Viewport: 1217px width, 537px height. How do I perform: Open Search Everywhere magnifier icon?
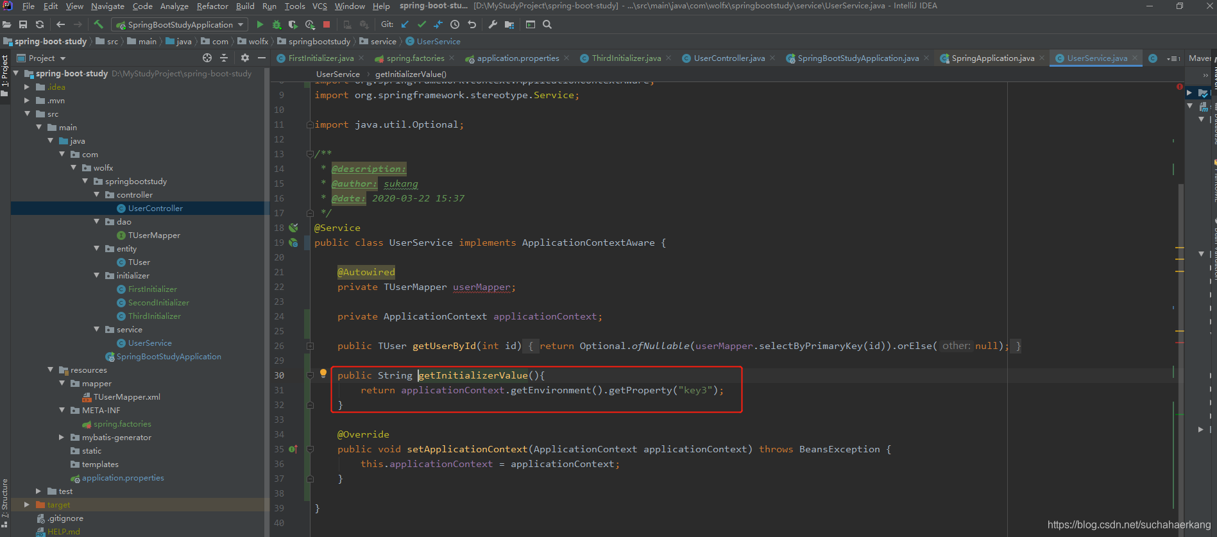coord(547,24)
